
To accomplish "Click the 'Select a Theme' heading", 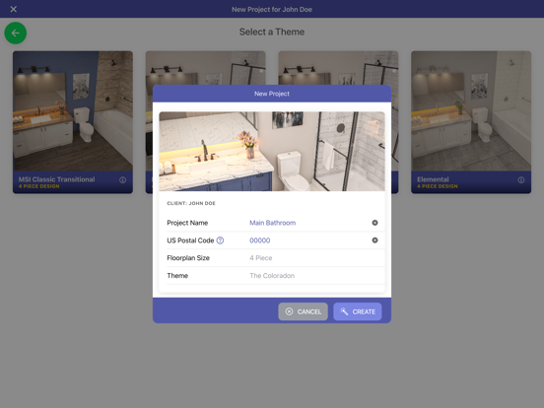I will tap(272, 32).
